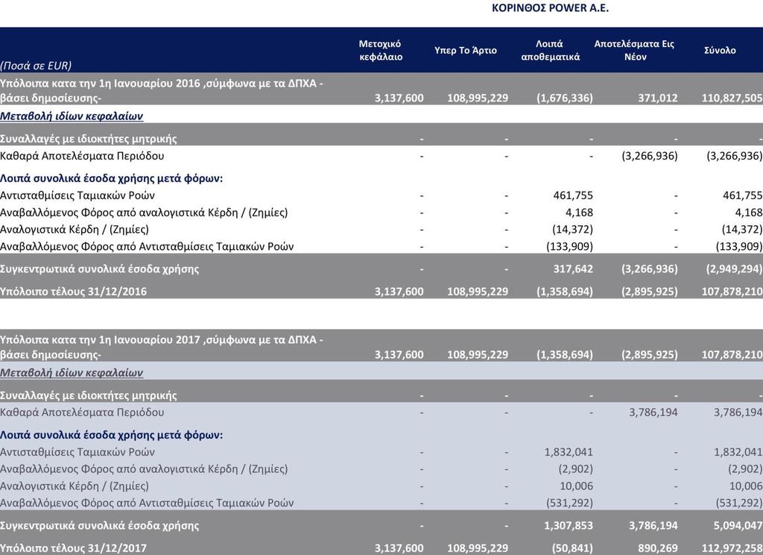Click the (1,676,336) reserves value
Image resolution: width=763 pixels, height=555 pixels.
click(565, 98)
